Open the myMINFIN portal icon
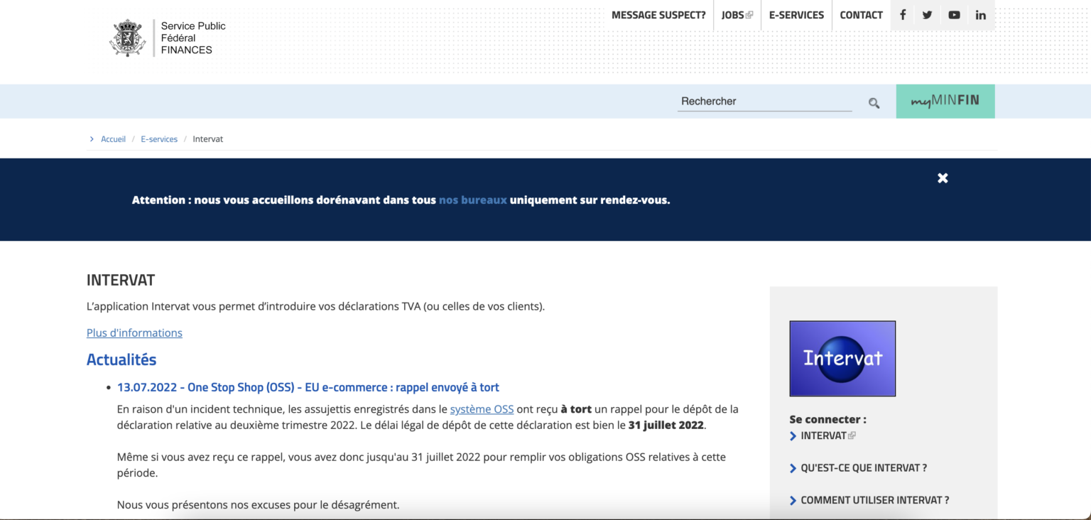This screenshot has width=1091, height=520. 945,101
